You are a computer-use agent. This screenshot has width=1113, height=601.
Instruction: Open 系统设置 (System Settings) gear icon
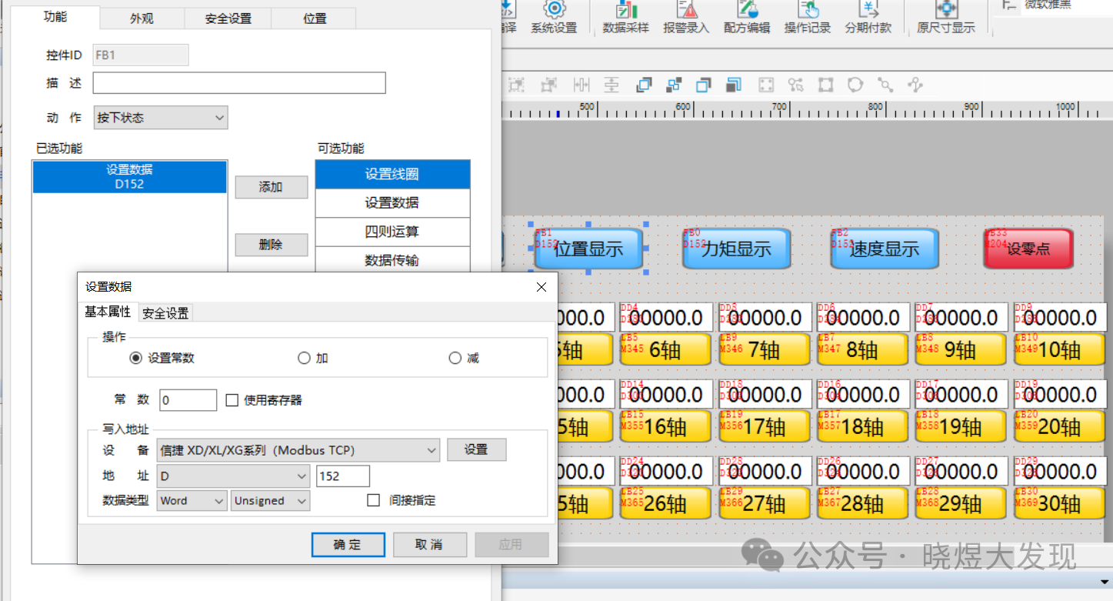pyautogui.click(x=554, y=11)
